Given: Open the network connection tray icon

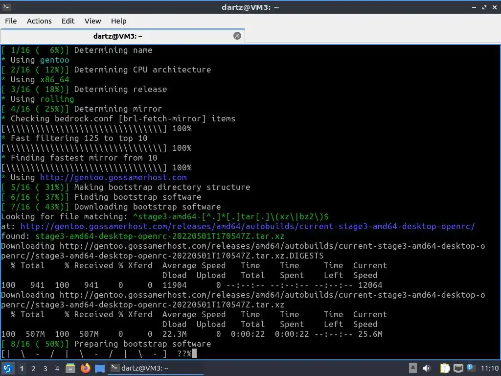Looking at the screenshot, I should click(x=458, y=368).
